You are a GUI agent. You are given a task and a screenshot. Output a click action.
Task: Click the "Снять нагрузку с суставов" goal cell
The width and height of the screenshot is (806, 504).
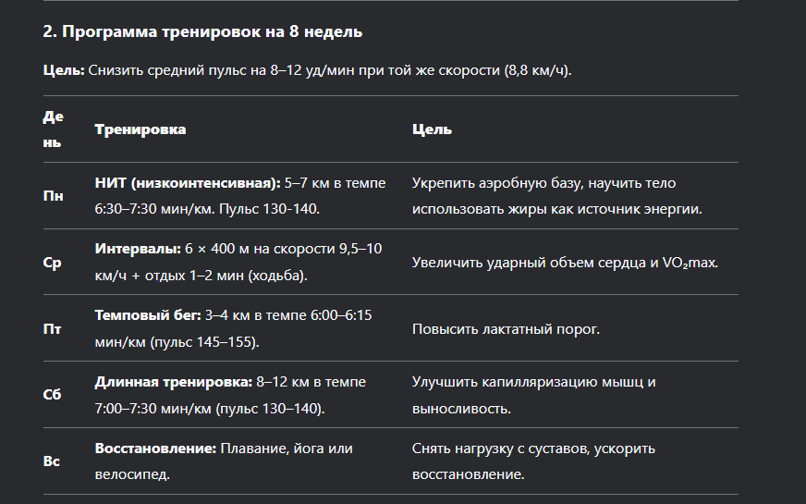(x=532, y=449)
